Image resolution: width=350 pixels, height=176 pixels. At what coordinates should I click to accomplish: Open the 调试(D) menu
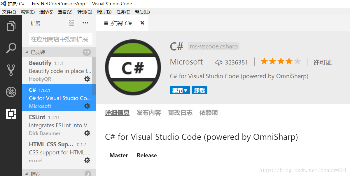104,12
